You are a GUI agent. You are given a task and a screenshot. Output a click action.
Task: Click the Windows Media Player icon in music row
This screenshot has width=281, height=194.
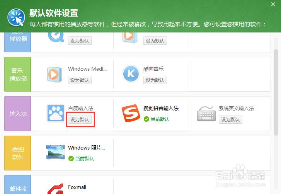pyautogui.click(x=54, y=75)
